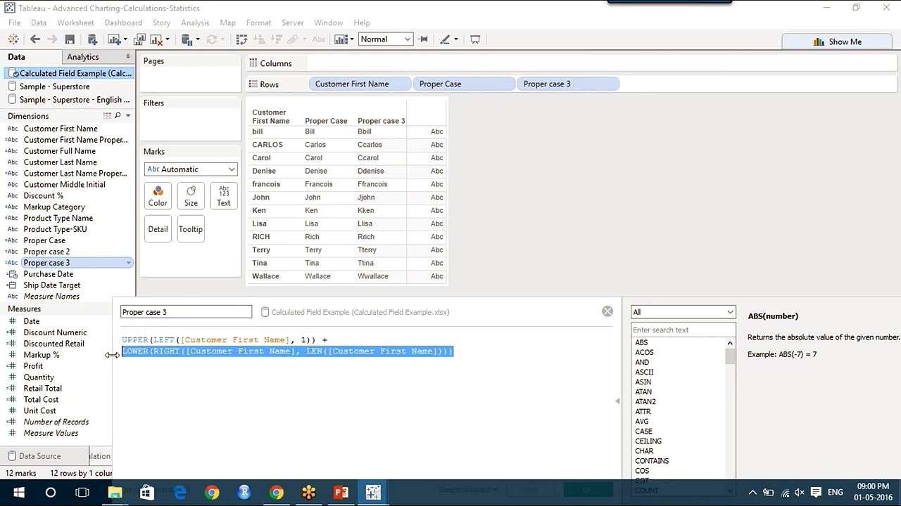
Task: Open the Proper case 3 field dropdown arrow
Action: click(x=128, y=263)
